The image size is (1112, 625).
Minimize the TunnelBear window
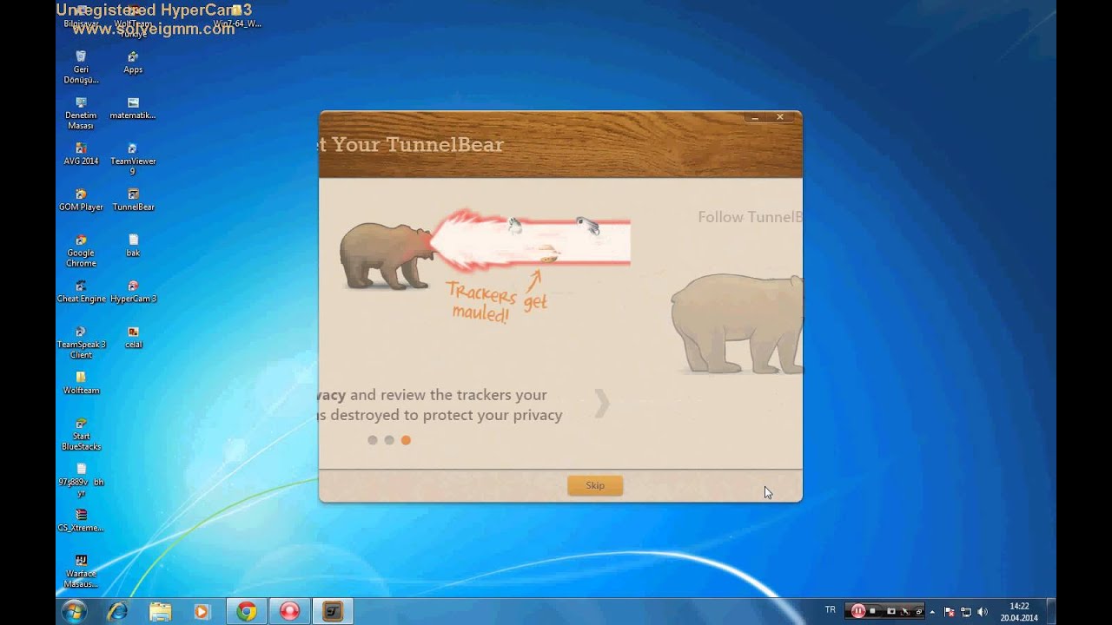755,117
